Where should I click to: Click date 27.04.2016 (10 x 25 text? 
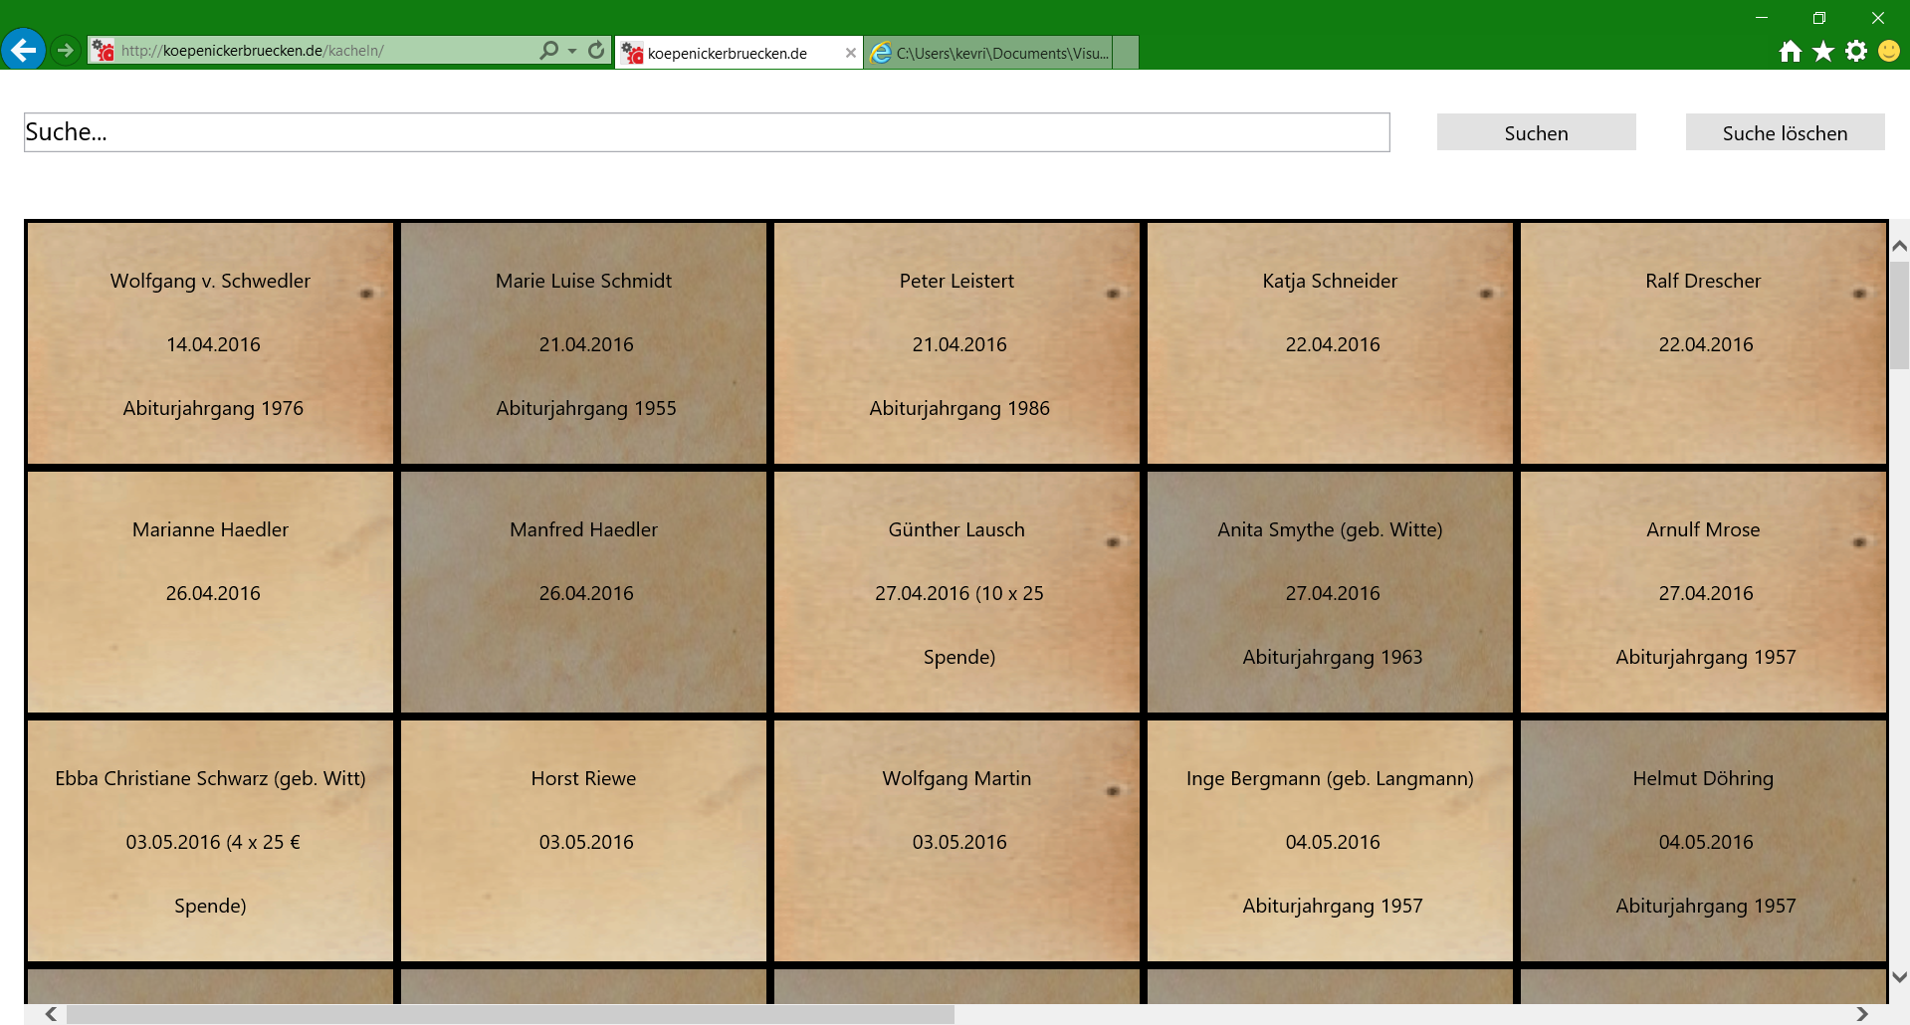pos(959,593)
